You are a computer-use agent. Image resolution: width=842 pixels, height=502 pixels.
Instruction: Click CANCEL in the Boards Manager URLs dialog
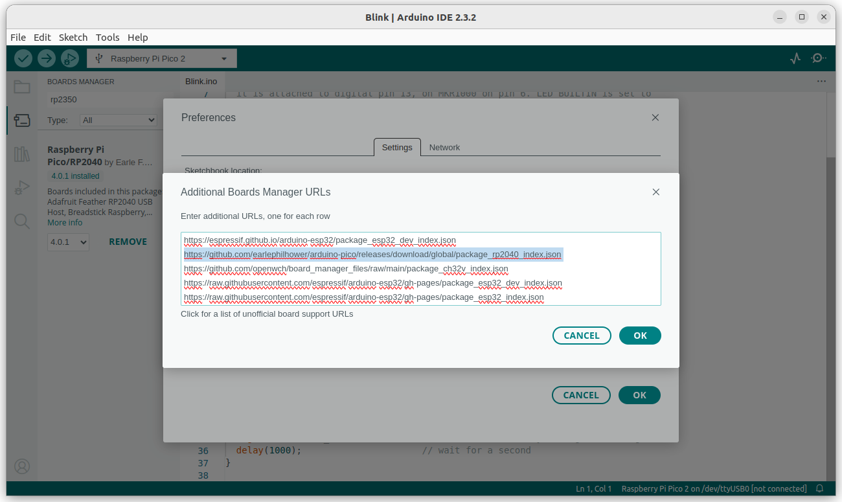[582, 336]
